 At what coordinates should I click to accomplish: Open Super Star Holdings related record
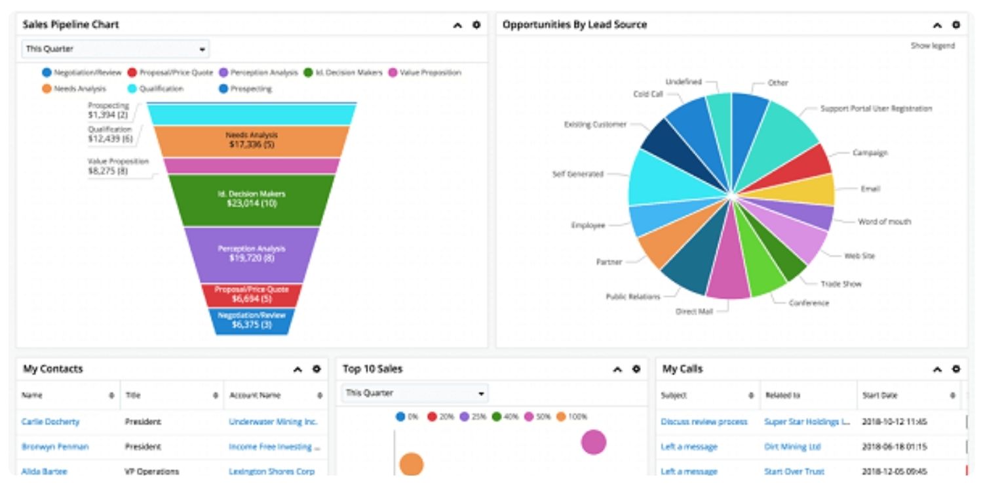[x=807, y=422]
